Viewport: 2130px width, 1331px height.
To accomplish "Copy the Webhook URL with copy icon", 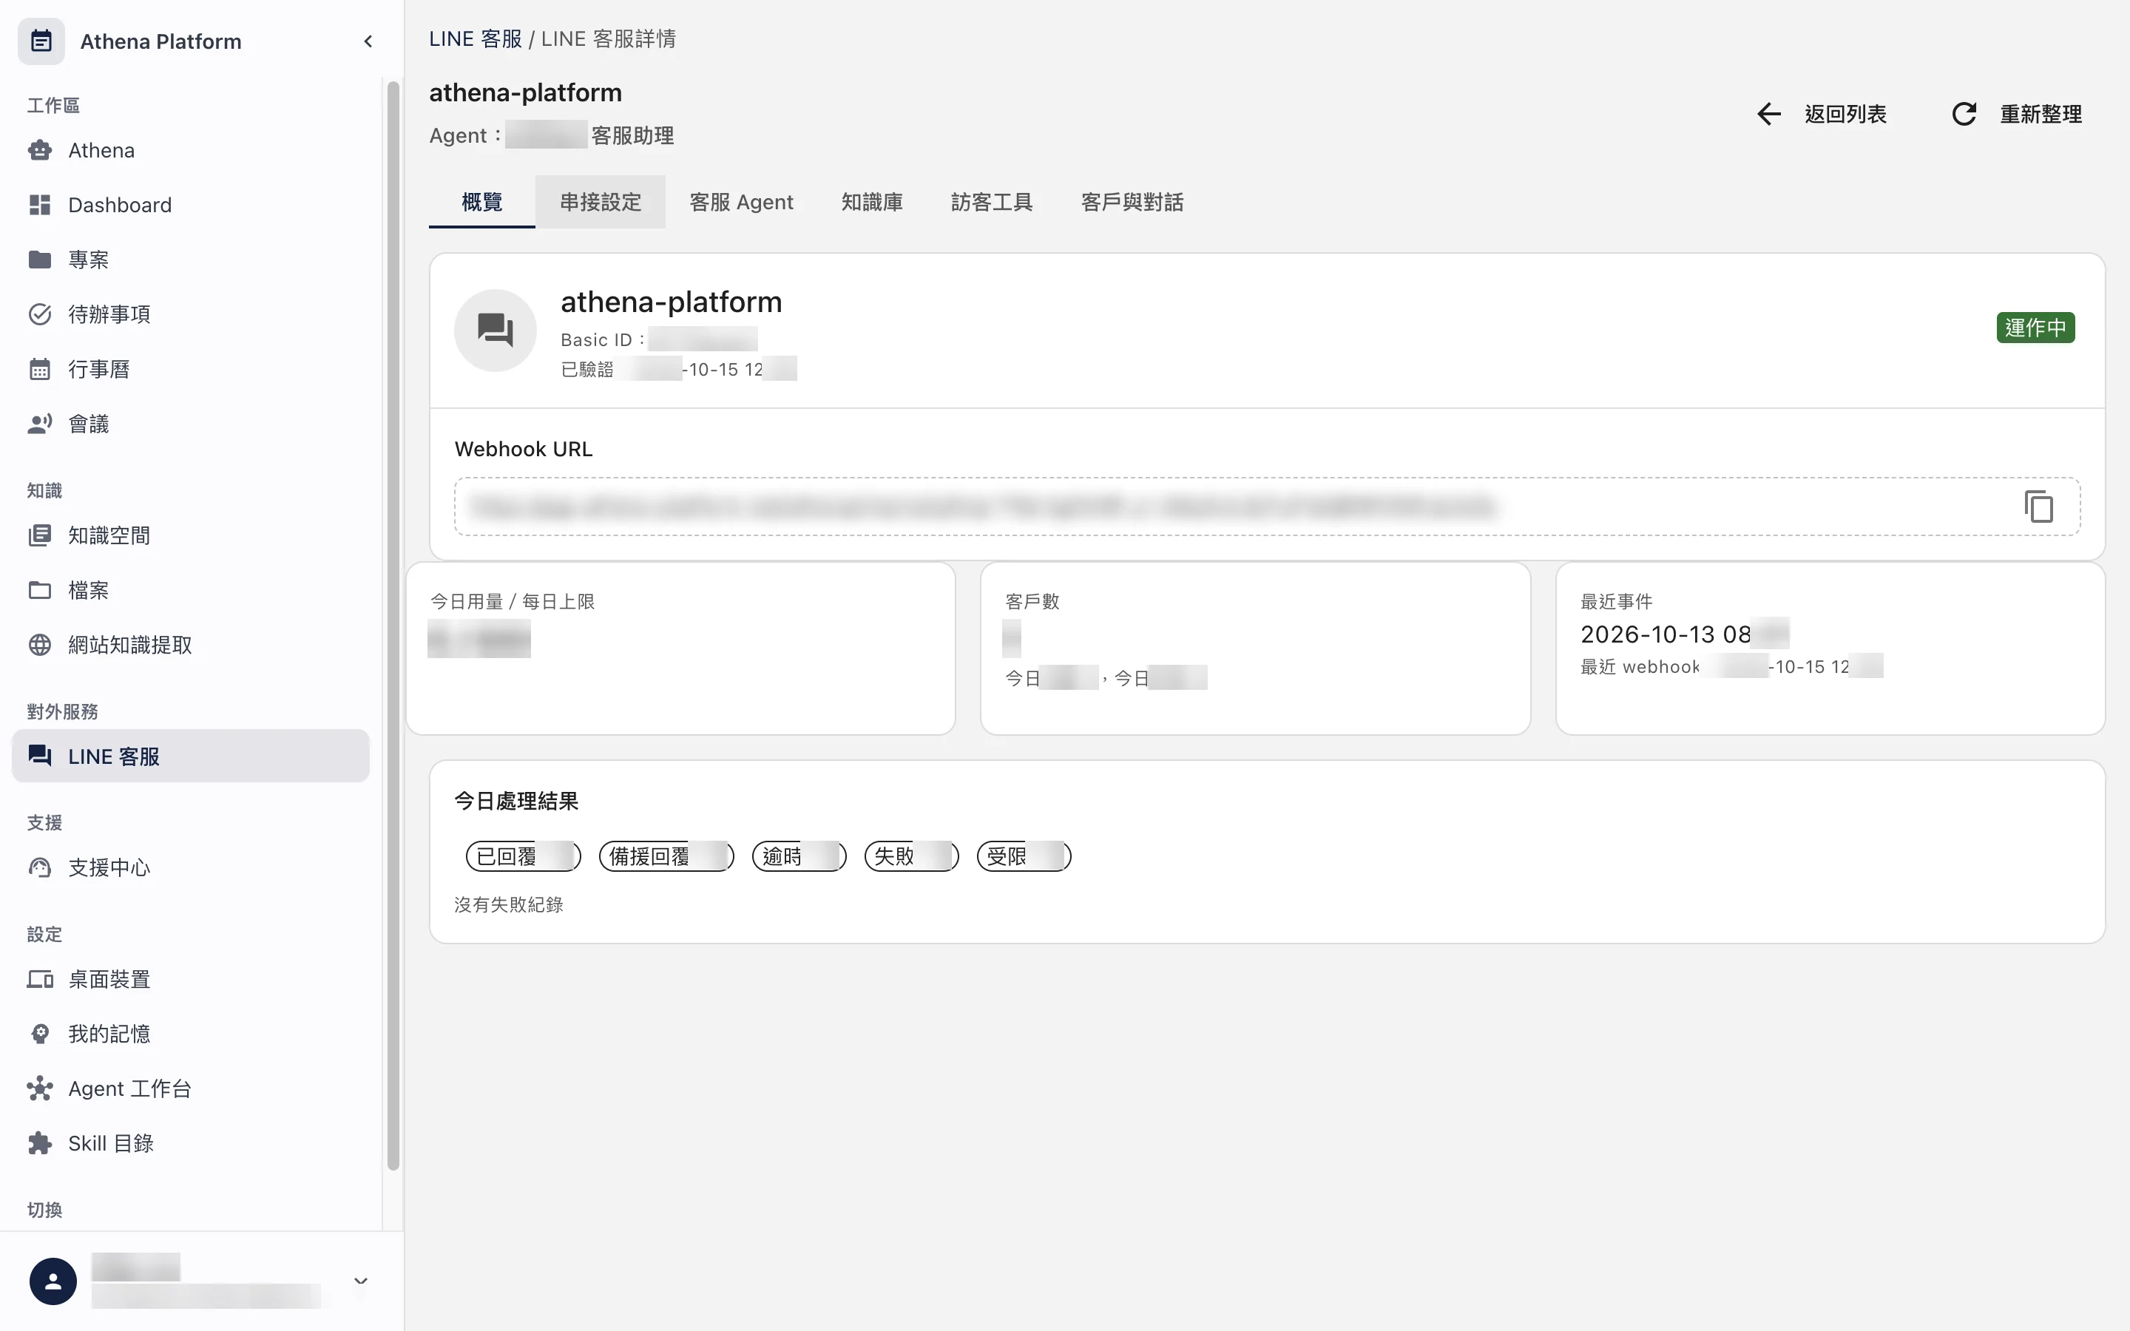I will (2038, 507).
